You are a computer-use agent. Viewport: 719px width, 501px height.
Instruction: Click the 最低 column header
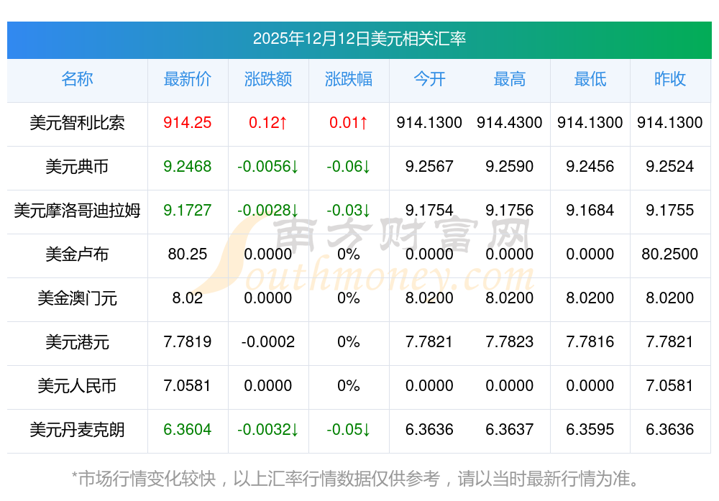(x=590, y=79)
